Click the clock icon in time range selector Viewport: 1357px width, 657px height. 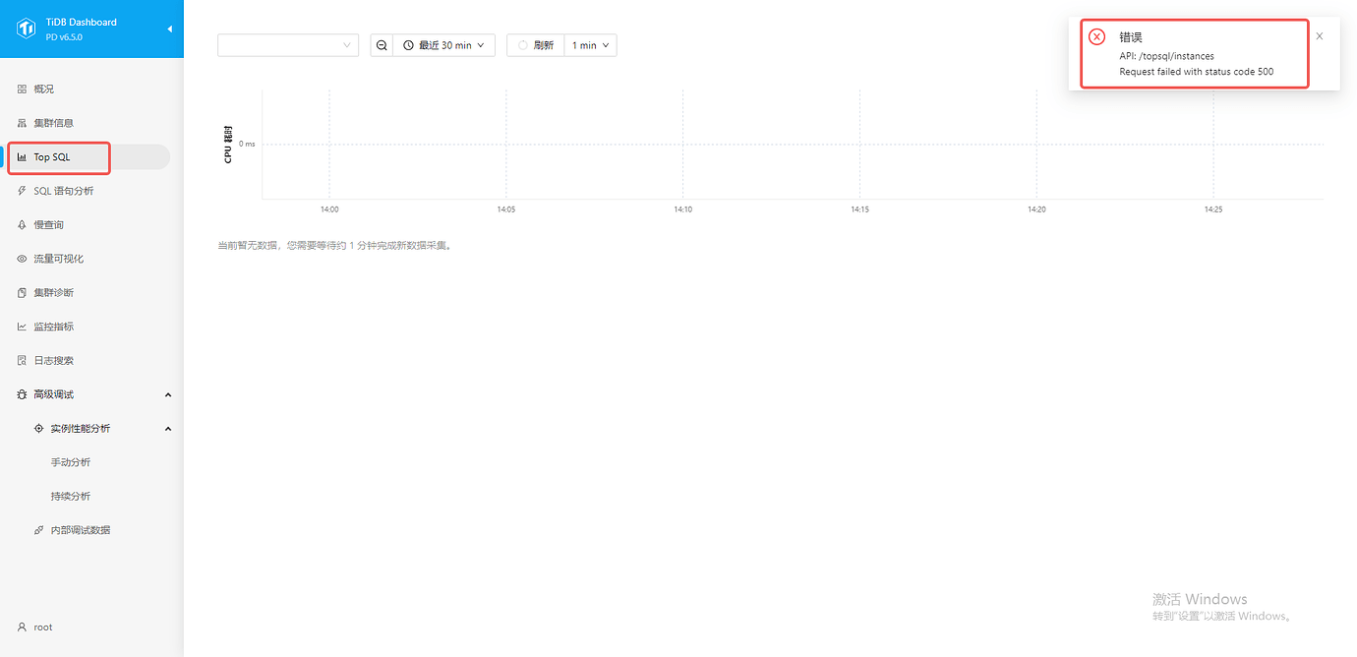point(409,45)
